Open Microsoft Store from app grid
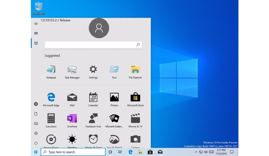 135,100
